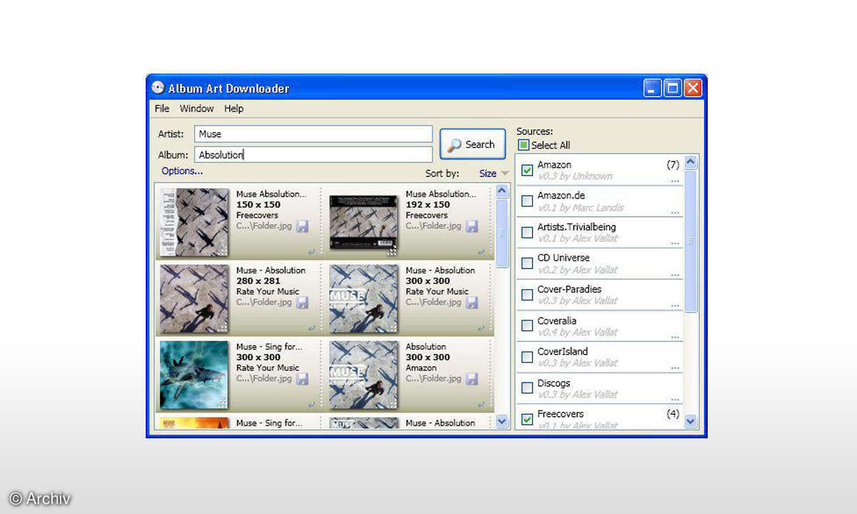Enable the Discogs source
This screenshot has width=857, height=514.
(x=527, y=388)
